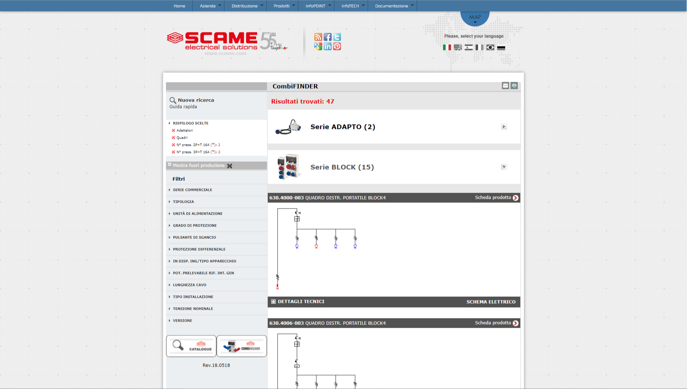687x389 pixels.
Task: Remove the N° prese 2P+T 16A choice
Action: (x=173, y=145)
